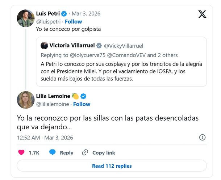
Task: Click the heart like icon
Action: point(21,152)
